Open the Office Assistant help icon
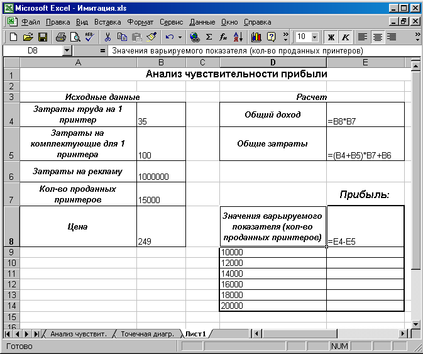423x354 pixels. click(271, 37)
